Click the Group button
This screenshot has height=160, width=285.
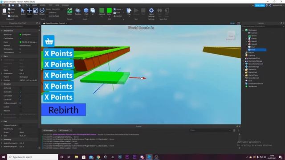pos(118,9)
